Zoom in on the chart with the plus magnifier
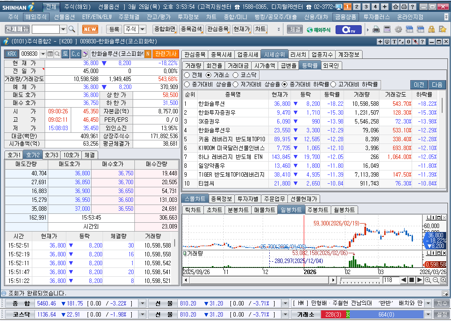Screen dimensions: 451x321 click(428, 280)
